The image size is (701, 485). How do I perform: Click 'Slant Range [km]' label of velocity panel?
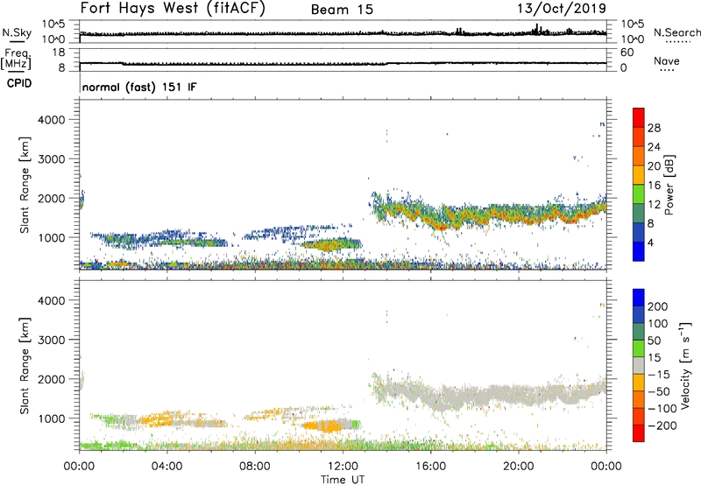[x=25, y=366]
